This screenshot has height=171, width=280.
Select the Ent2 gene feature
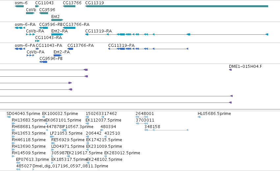coord(57,20)
